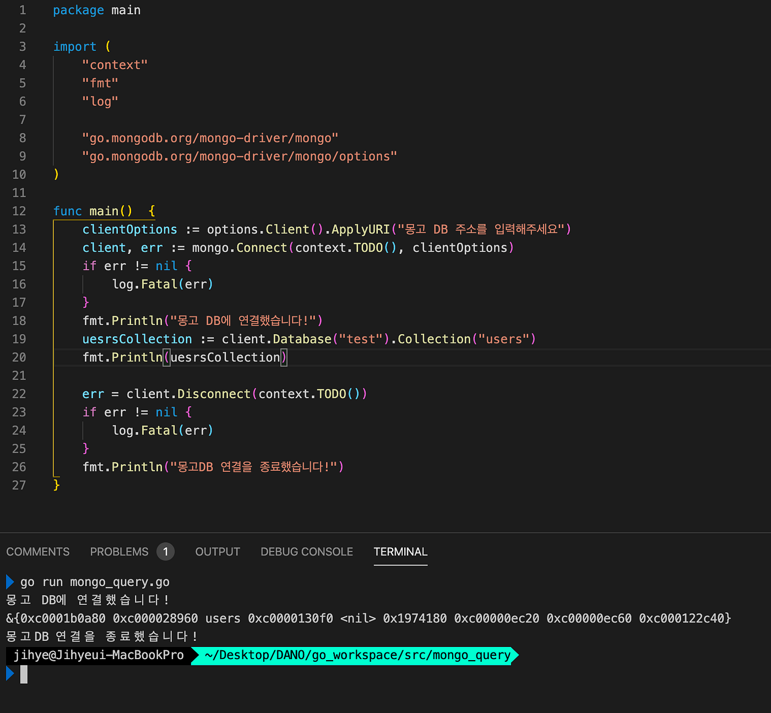Click mongo.Connect on line 14

click(x=240, y=248)
